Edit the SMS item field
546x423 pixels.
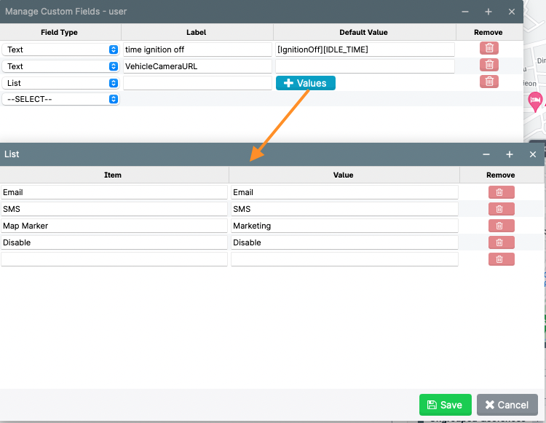(x=114, y=209)
